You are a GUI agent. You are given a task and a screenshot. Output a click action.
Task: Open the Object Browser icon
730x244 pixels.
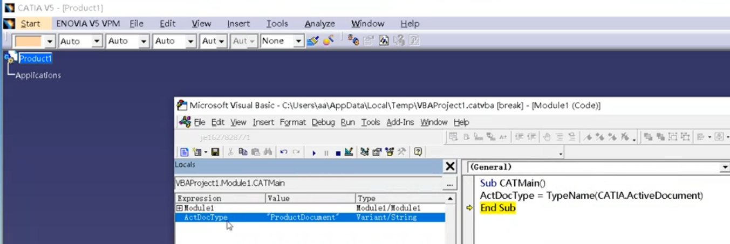[389, 152]
